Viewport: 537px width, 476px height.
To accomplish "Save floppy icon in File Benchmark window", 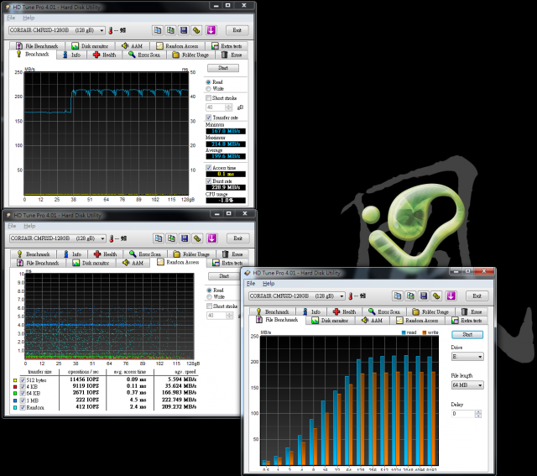I will [x=424, y=296].
